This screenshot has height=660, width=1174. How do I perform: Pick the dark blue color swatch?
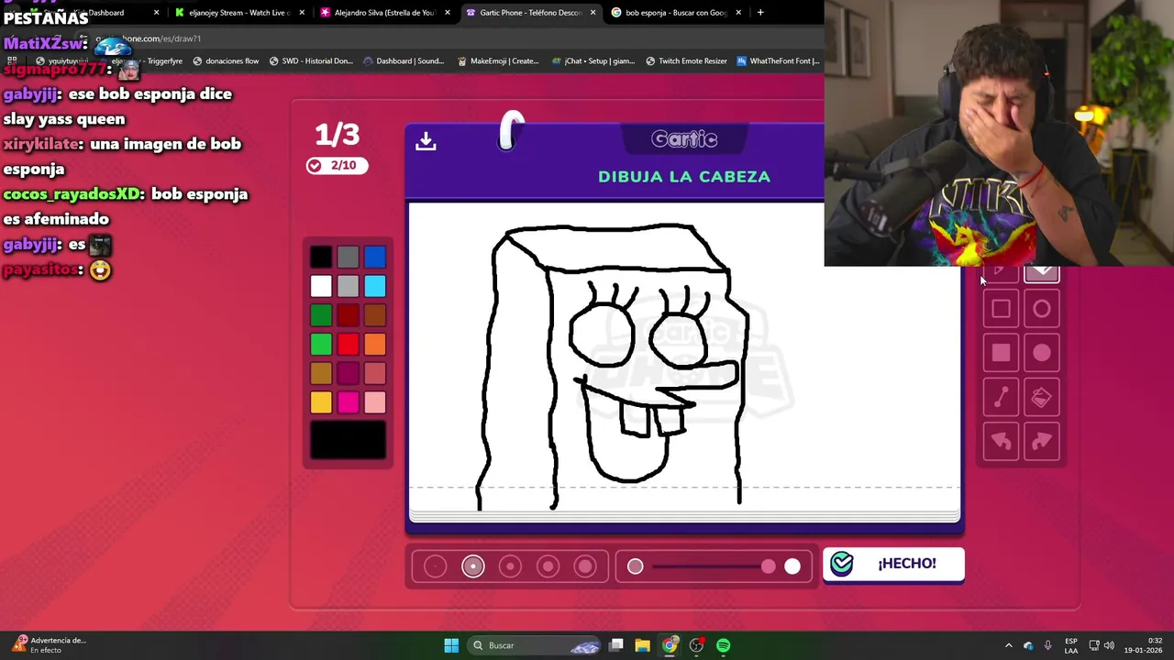[x=375, y=258]
